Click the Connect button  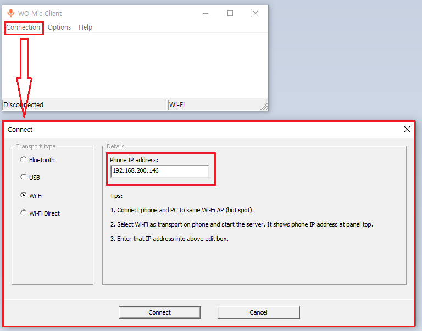pos(159,312)
